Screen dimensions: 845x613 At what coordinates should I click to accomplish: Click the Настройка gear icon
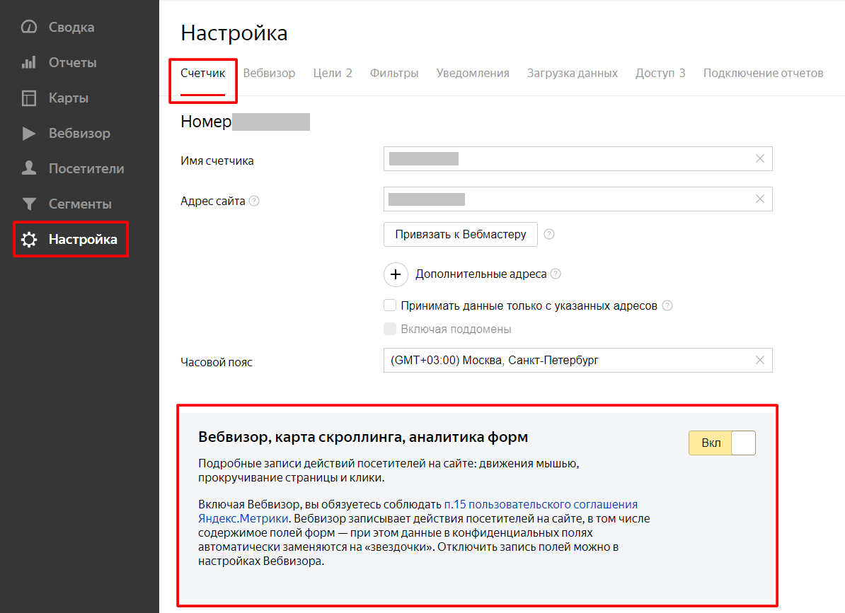(x=28, y=240)
